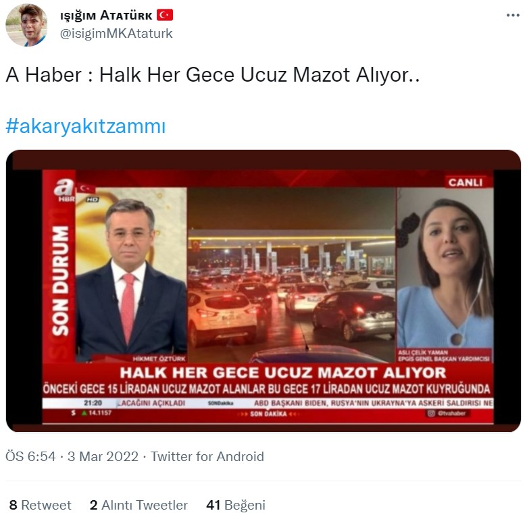The width and height of the screenshot is (529, 513).
Task: Visit the @isigimMKAtaturk handle
Action: pyautogui.click(x=116, y=33)
